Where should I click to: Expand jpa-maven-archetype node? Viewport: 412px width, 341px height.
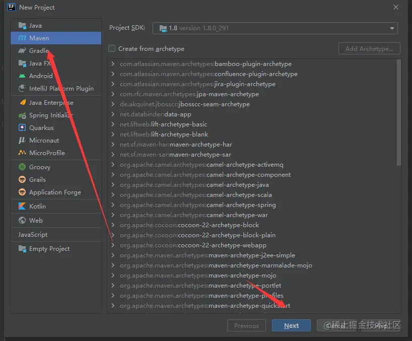pos(113,94)
